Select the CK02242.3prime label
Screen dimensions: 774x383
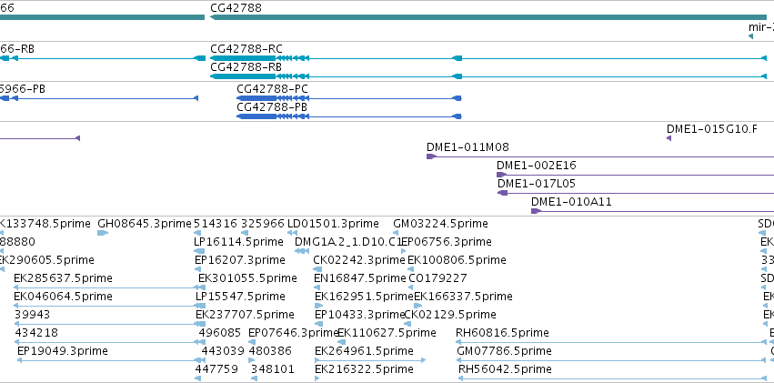click(x=359, y=260)
